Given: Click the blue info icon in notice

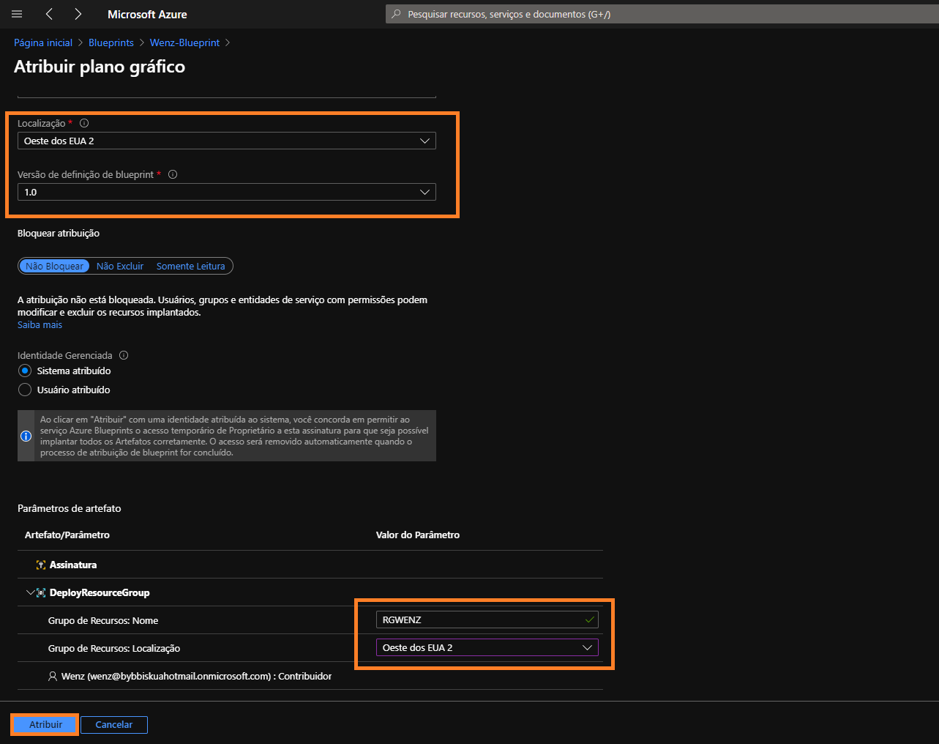Looking at the screenshot, I should (x=26, y=436).
